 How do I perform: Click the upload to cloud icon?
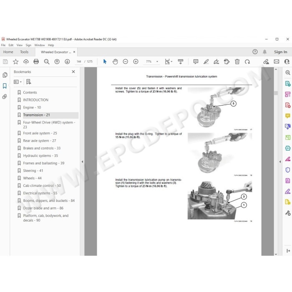coord(26,62)
